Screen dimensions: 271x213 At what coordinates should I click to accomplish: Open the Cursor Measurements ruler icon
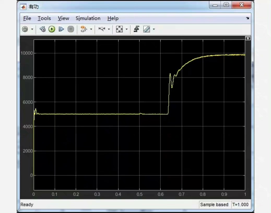pyautogui.click(x=146, y=29)
